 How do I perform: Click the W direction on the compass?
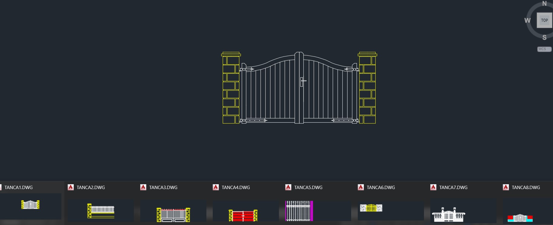coord(527,20)
